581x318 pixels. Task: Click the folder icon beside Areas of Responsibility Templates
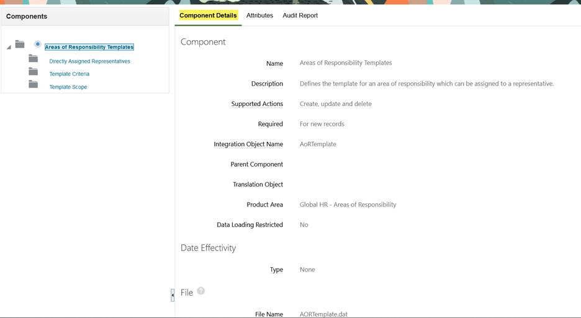pyautogui.click(x=20, y=45)
